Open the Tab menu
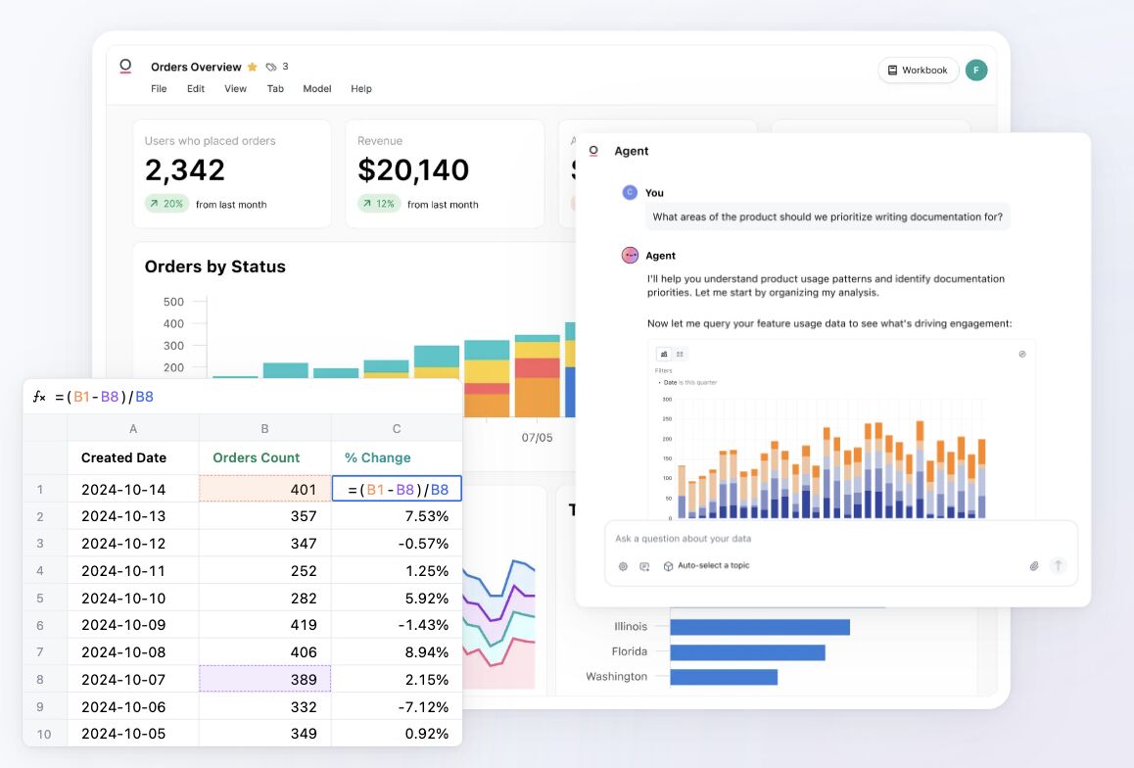The image size is (1134, 768). (x=275, y=89)
